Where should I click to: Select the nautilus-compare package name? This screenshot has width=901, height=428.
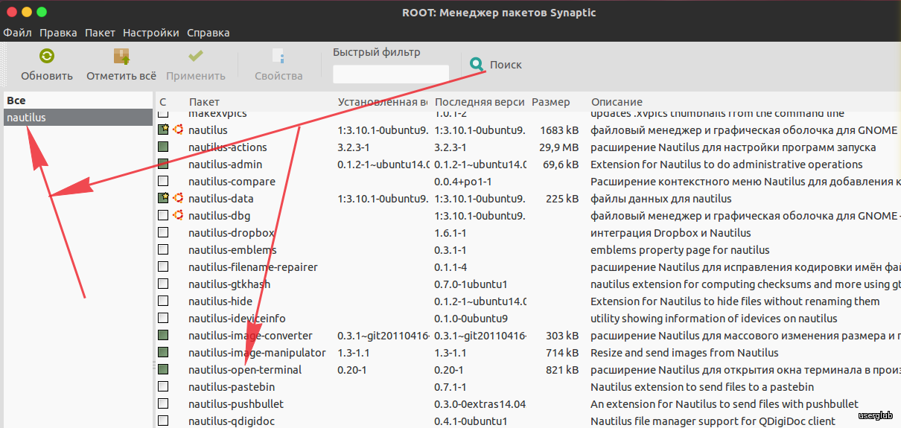232,182
